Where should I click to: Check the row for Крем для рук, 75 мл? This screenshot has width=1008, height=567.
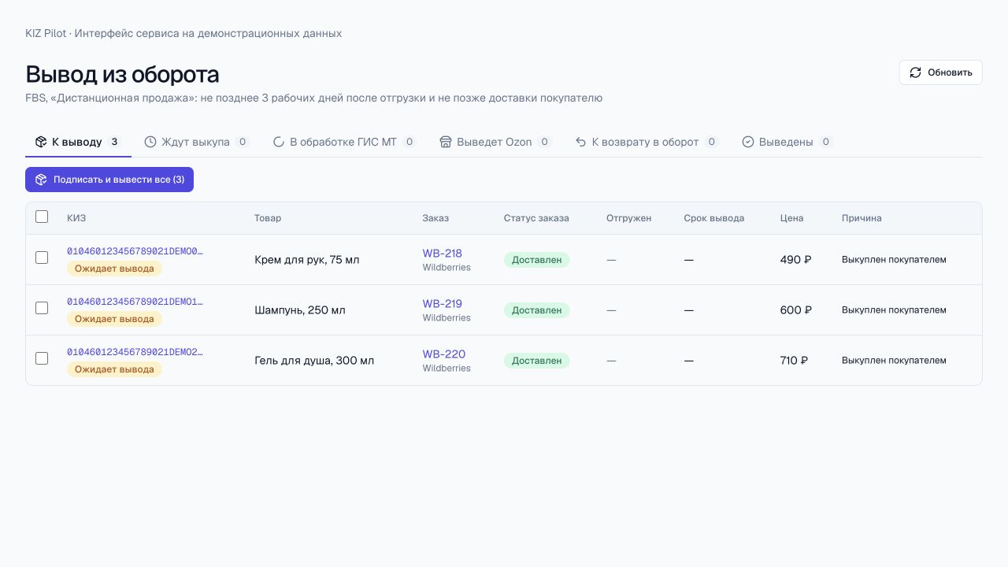click(42, 258)
